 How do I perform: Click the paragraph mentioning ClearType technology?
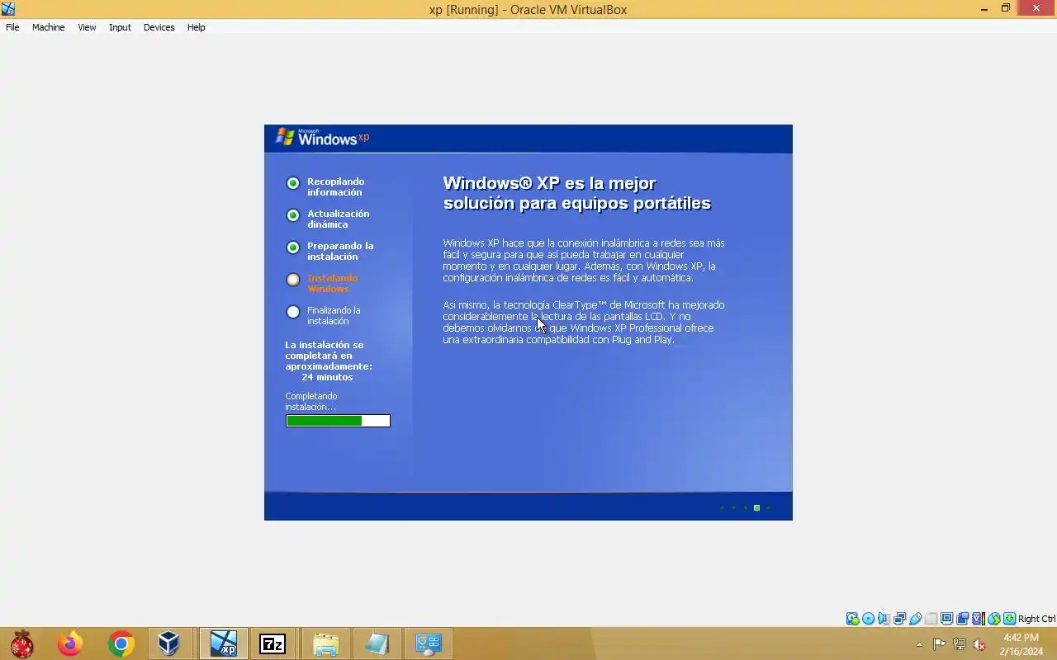pyautogui.click(x=584, y=323)
